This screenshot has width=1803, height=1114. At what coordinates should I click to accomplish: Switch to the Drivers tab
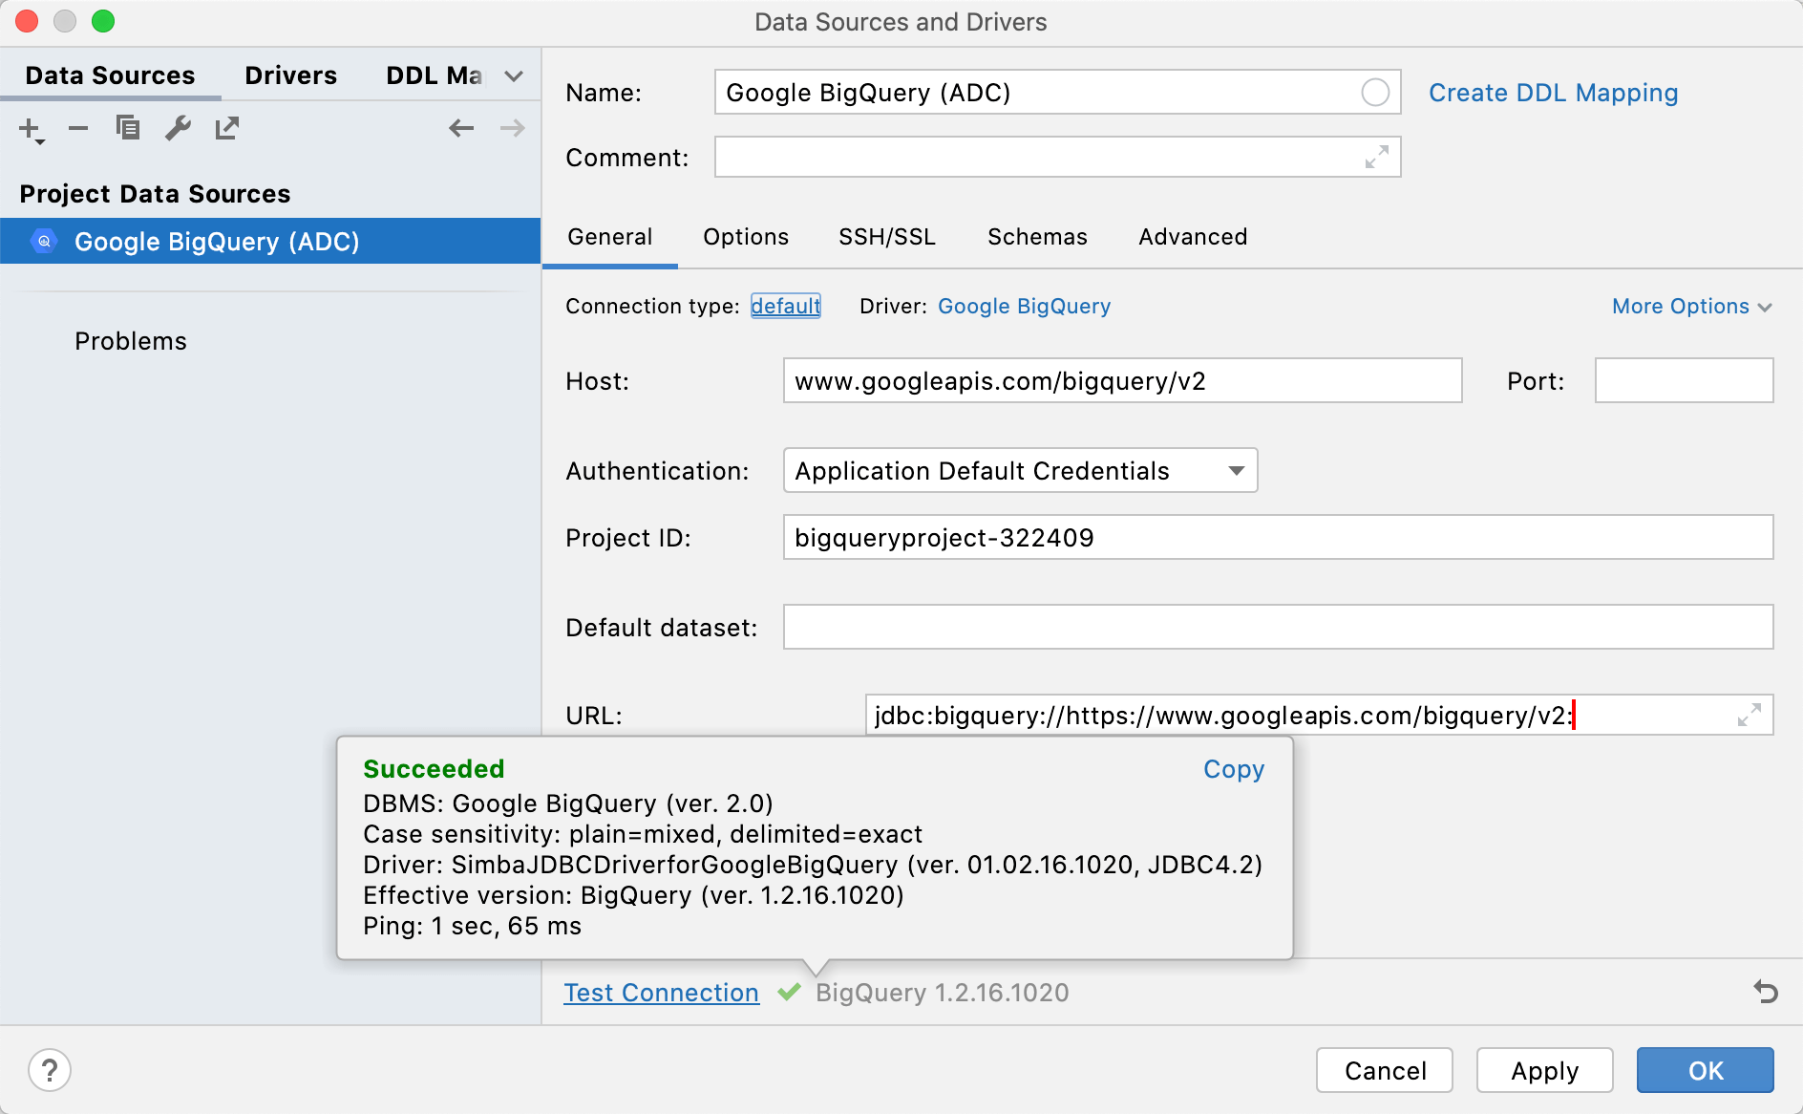coord(290,75)
